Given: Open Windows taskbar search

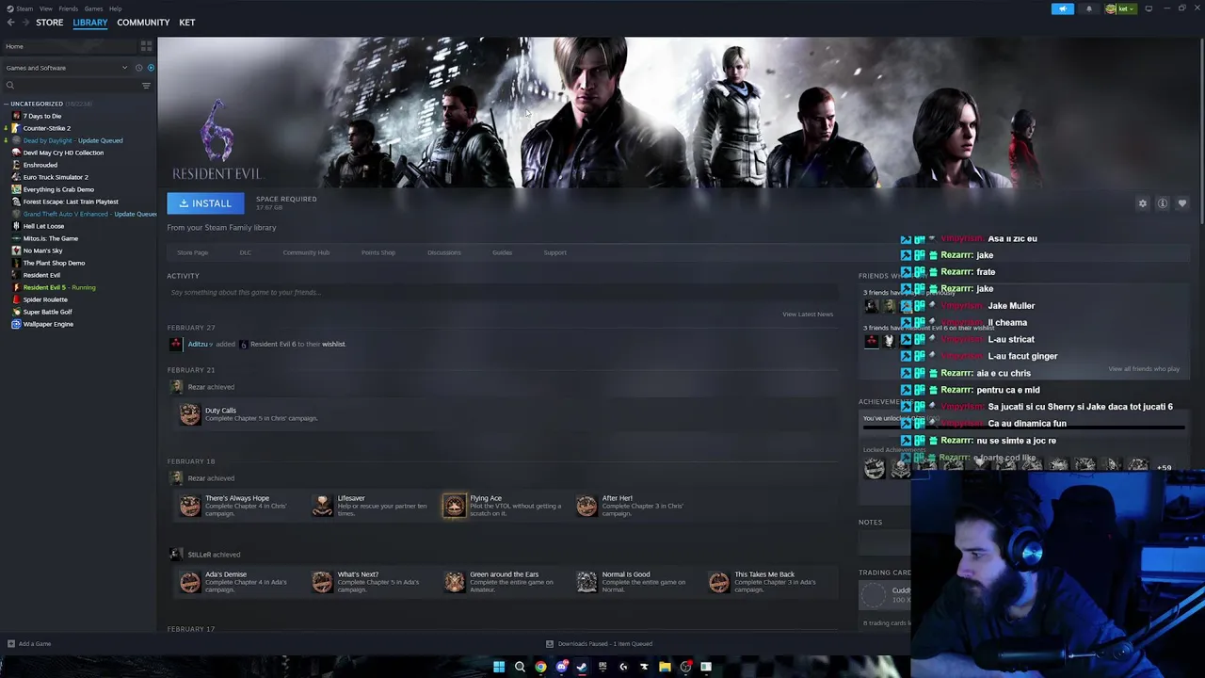Looking at the screenshot, I should pos(520,667).
